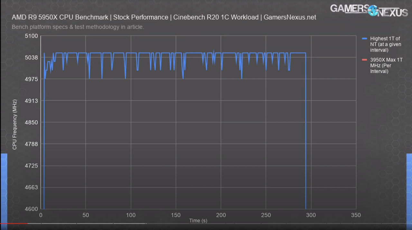Image resolution: width=412 pixels, height=230 pixels.
Task: Click the y-axis value 5100
Action: tap(32, 36)
